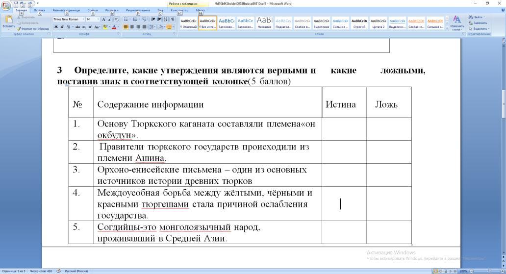Click the multilevel list icon
This screenshot has height=274, width=506.
click(144, 20)
